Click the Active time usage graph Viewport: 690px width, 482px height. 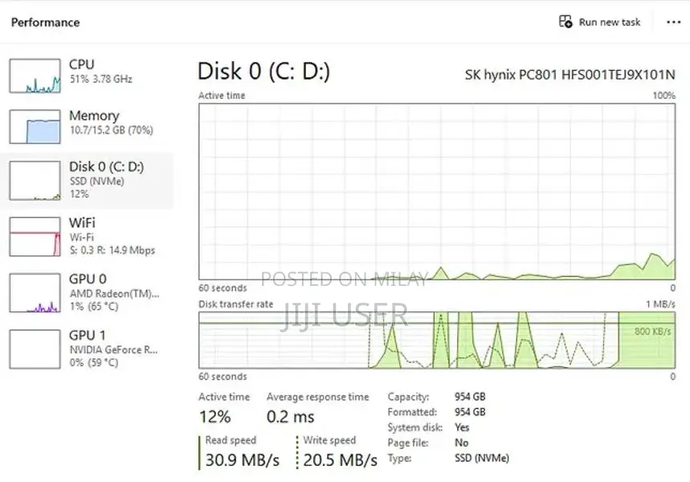[x=438, y=193]
